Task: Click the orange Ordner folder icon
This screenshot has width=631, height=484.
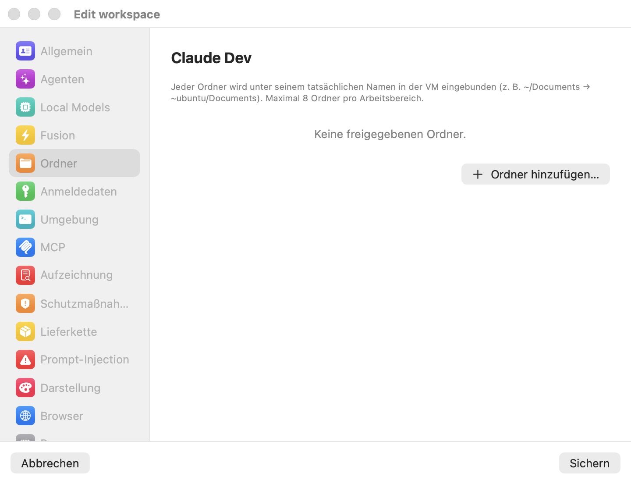Action: (x=25, y=164)
